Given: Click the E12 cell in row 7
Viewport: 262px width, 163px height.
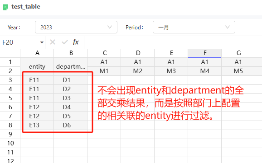Looking at the screenshot, I should 37,116.
